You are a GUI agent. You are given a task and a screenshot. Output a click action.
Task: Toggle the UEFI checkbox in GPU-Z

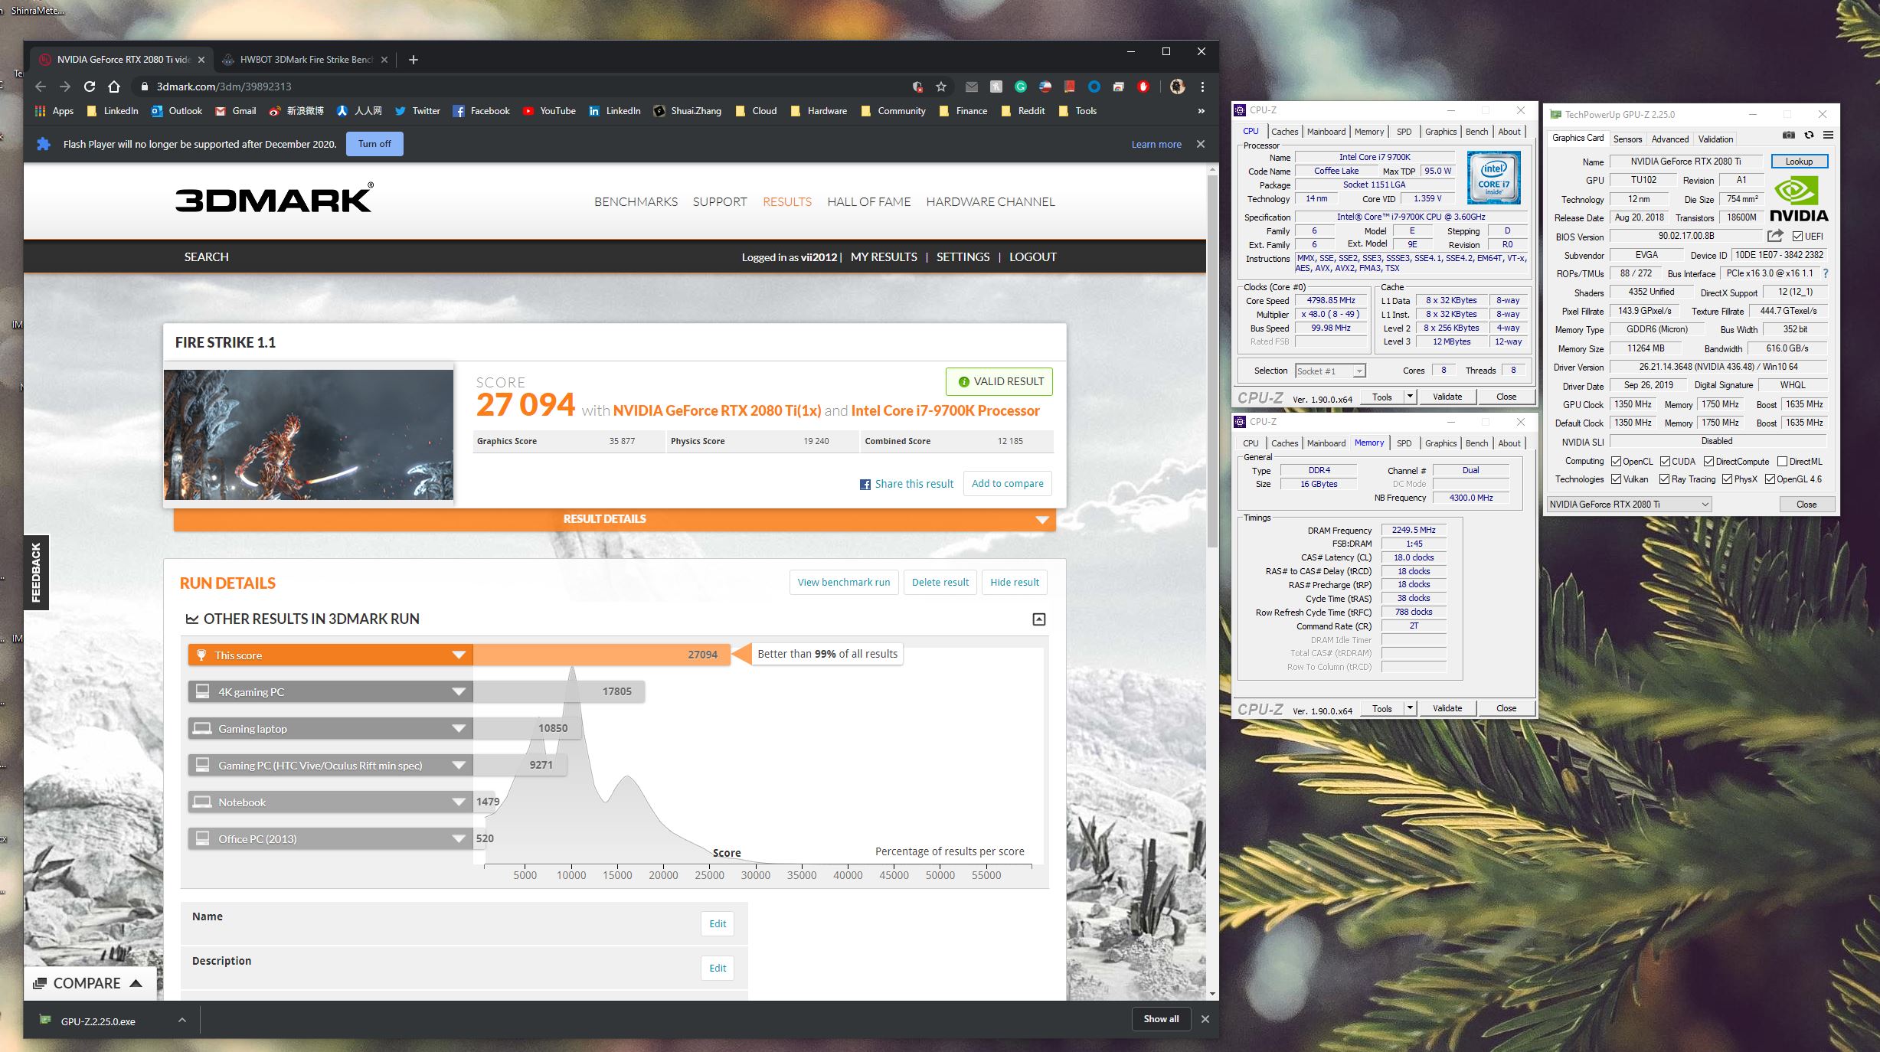coord(1797,236)
